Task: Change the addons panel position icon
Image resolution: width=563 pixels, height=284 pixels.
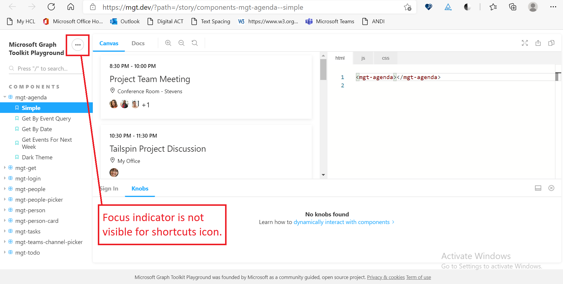Action: [538, 188]
